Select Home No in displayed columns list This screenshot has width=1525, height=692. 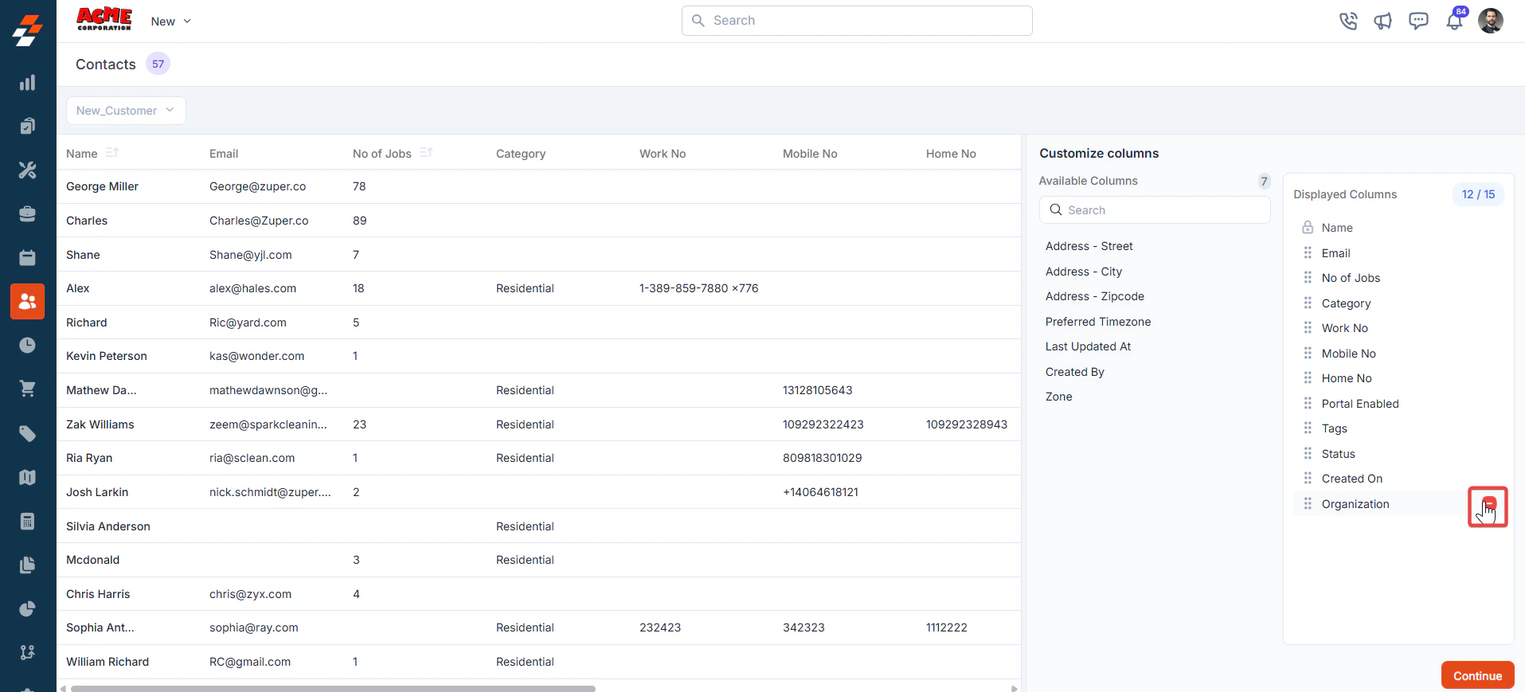point(1346,378)
